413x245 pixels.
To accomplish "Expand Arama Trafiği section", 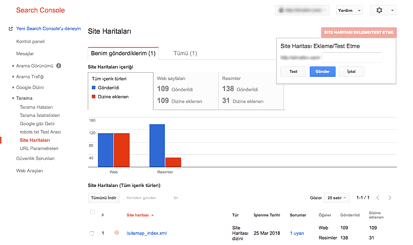I will click(x=13, y=77).
